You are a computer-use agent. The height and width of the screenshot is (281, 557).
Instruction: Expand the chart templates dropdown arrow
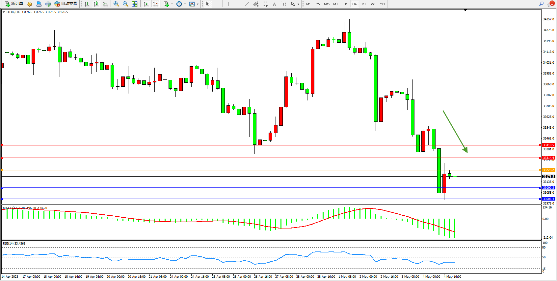point(198,4)
